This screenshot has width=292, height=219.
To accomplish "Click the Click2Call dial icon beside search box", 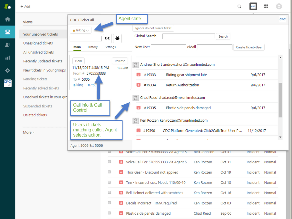I will pos(107,38).
